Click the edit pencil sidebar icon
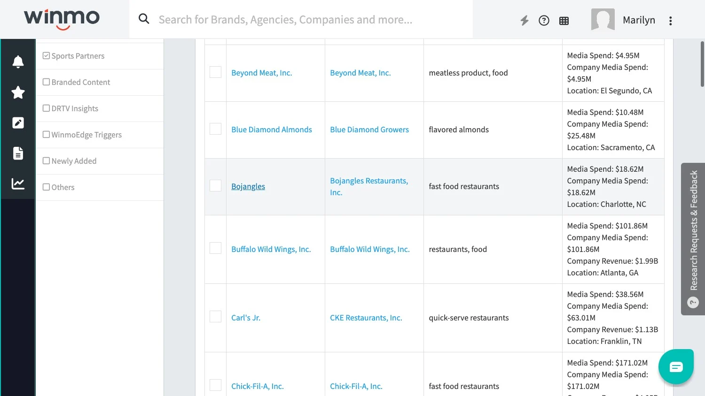This screenshot has width=705, height=396. pyautogui.click(x=18, y=123)
